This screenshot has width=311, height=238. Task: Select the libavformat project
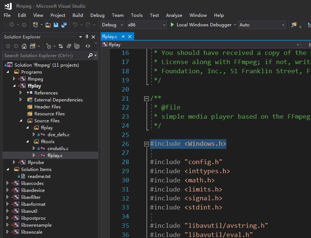pos(33,204)
